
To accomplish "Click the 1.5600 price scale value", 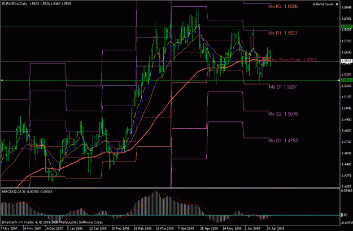I will [x=346, y=52].
